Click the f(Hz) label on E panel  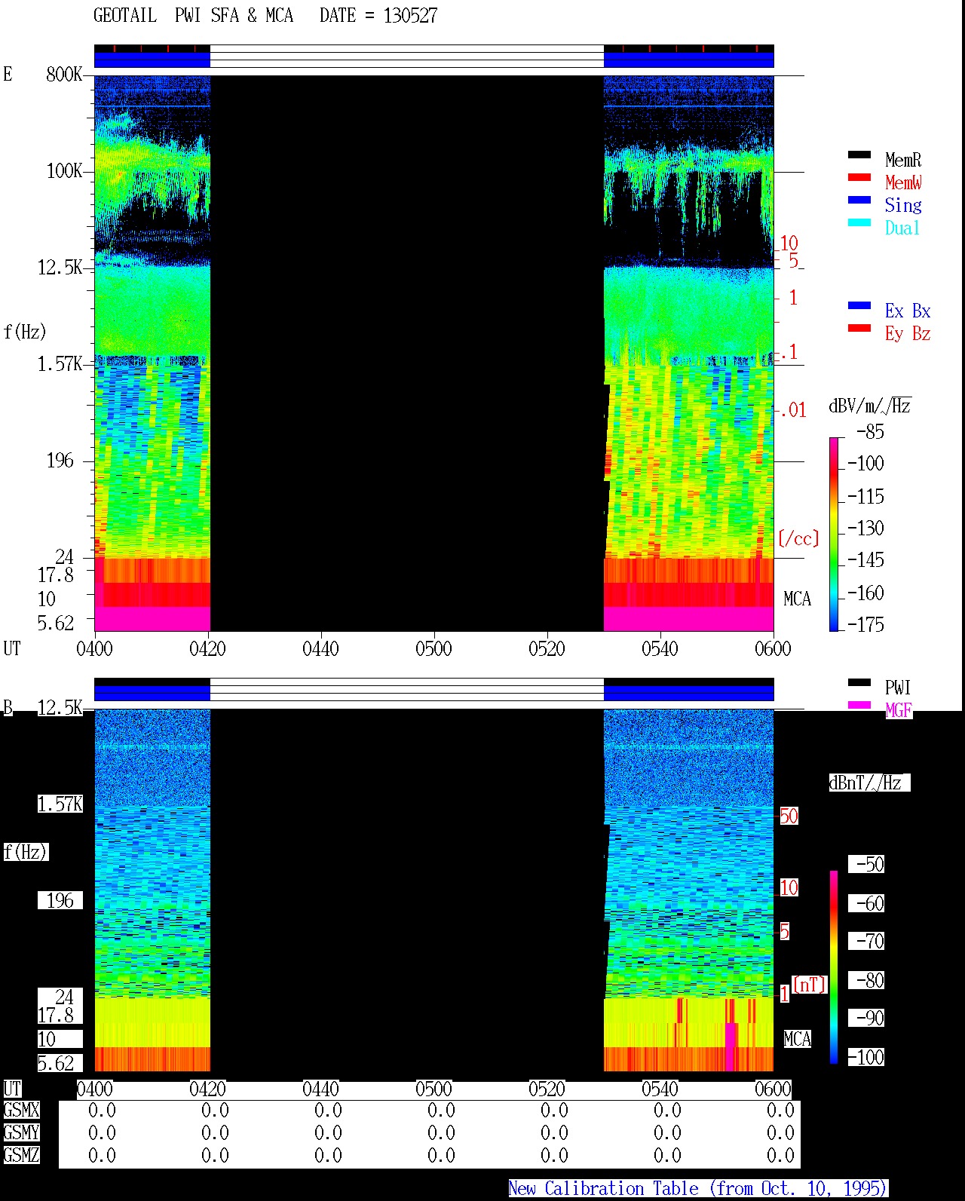(x=25, y=332)
